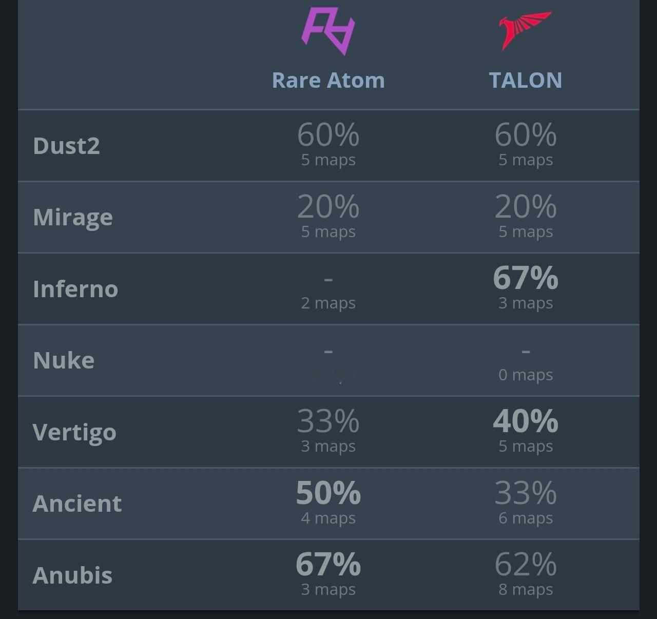Click TALON's 33% Ancient win rate
The width and height of the screenshot is (657, 619).
pyautogui.click(x=525, y=493)
